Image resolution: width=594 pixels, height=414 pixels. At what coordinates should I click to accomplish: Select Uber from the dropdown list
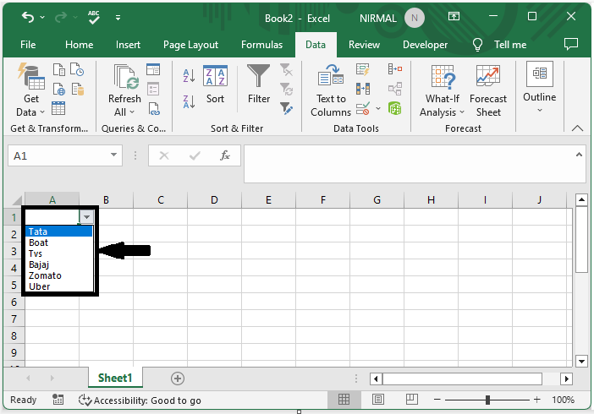pyautogui.click(x=58, y=286)
